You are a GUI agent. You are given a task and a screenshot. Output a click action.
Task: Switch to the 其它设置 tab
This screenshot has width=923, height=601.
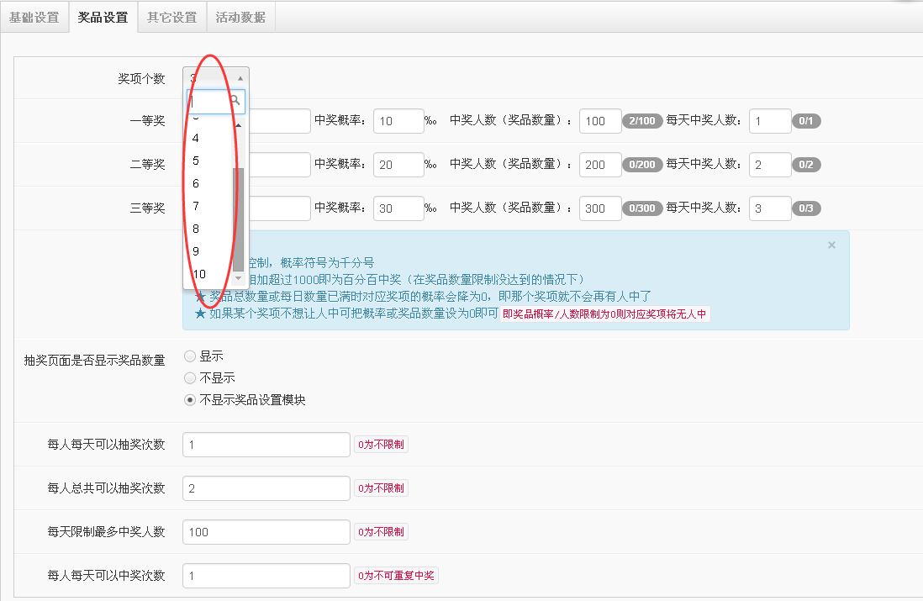click(171, 16)
